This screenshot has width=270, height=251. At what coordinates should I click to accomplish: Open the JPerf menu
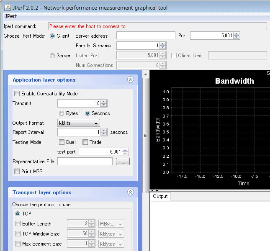(x=11, y=16)
